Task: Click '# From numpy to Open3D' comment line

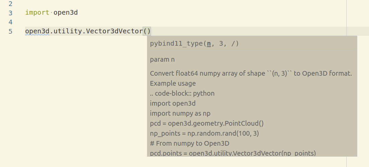Action: (190, 143)
